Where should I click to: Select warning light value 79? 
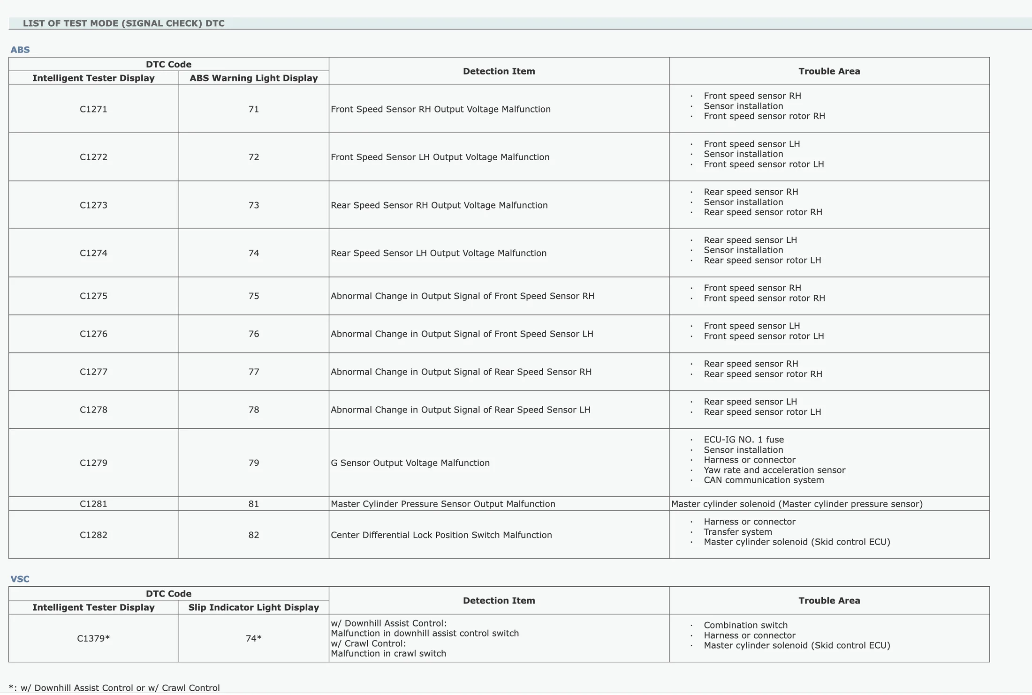coord(254,463)
